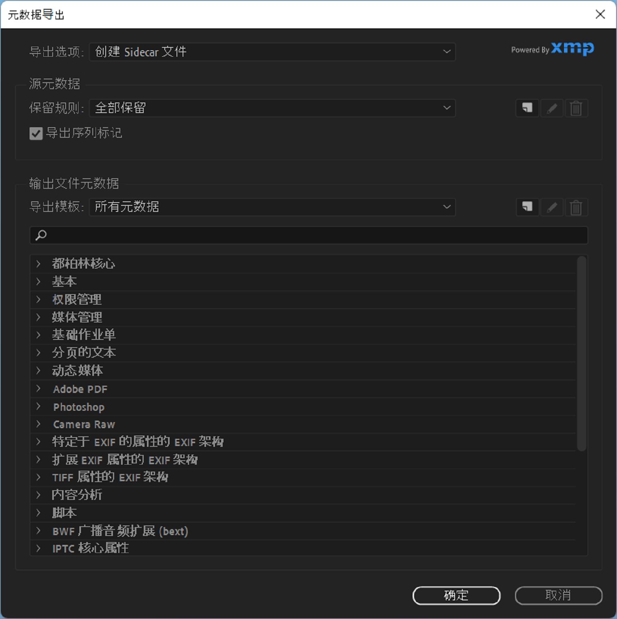Click the trash delete icon beside 保留规则

coord(576,108)
